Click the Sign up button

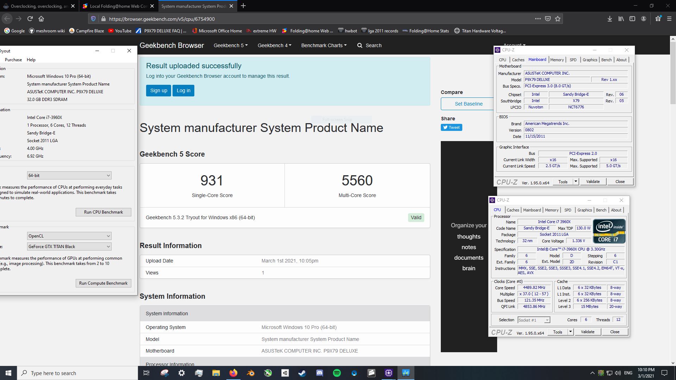click(x=159, y=90)
